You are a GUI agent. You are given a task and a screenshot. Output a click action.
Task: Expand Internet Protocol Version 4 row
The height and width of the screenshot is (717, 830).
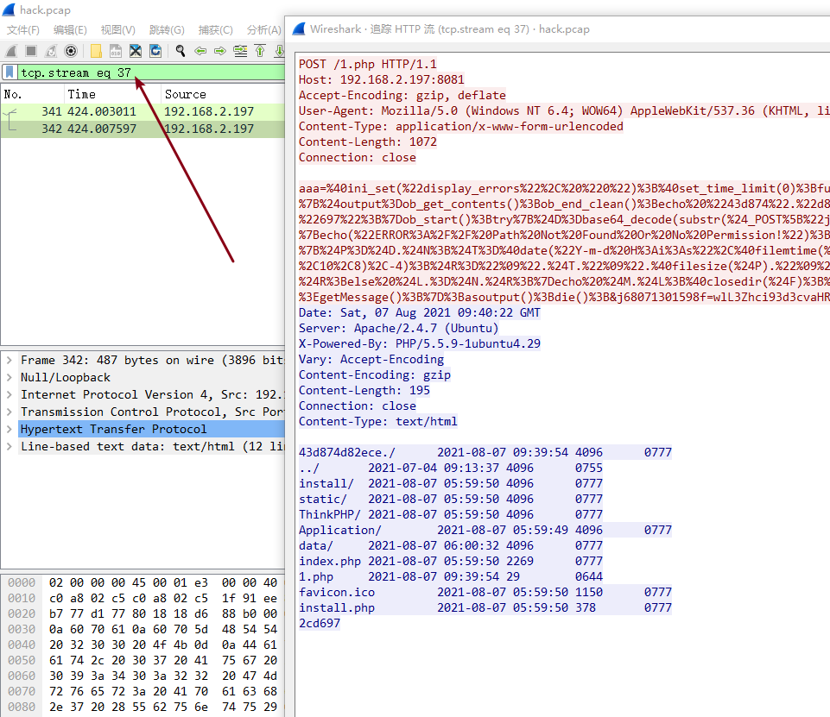[x=9, y=394]
